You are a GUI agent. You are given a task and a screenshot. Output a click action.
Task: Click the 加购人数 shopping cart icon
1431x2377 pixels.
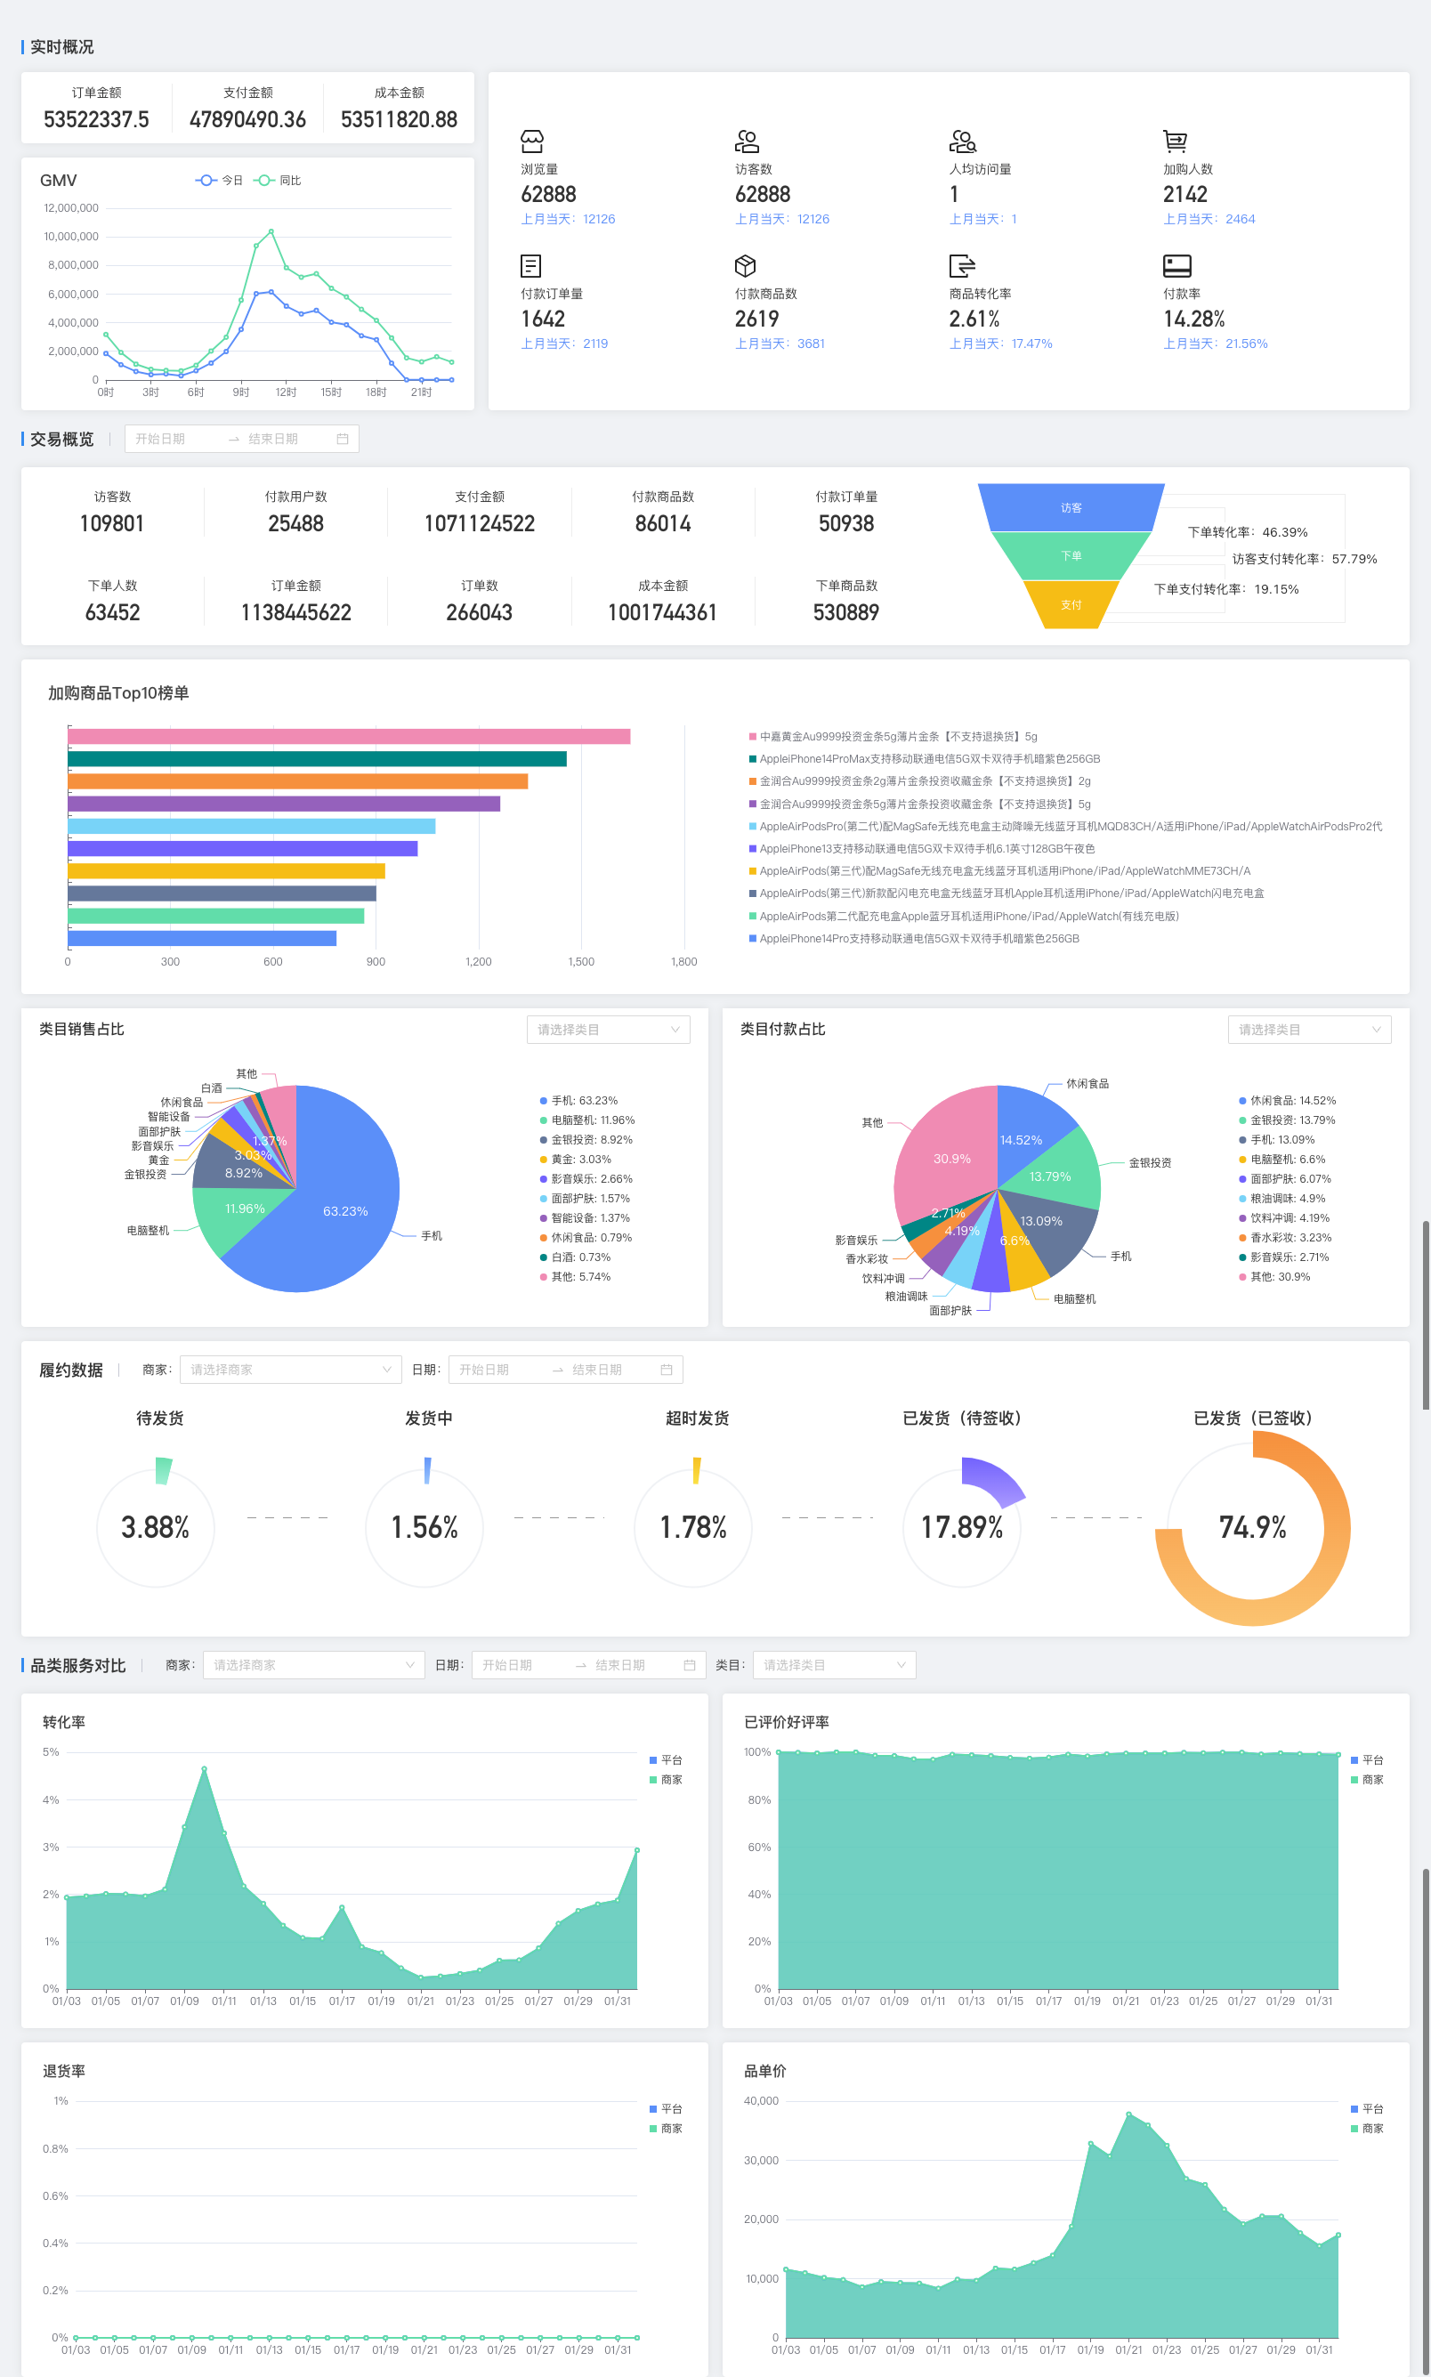[1175, 141]
